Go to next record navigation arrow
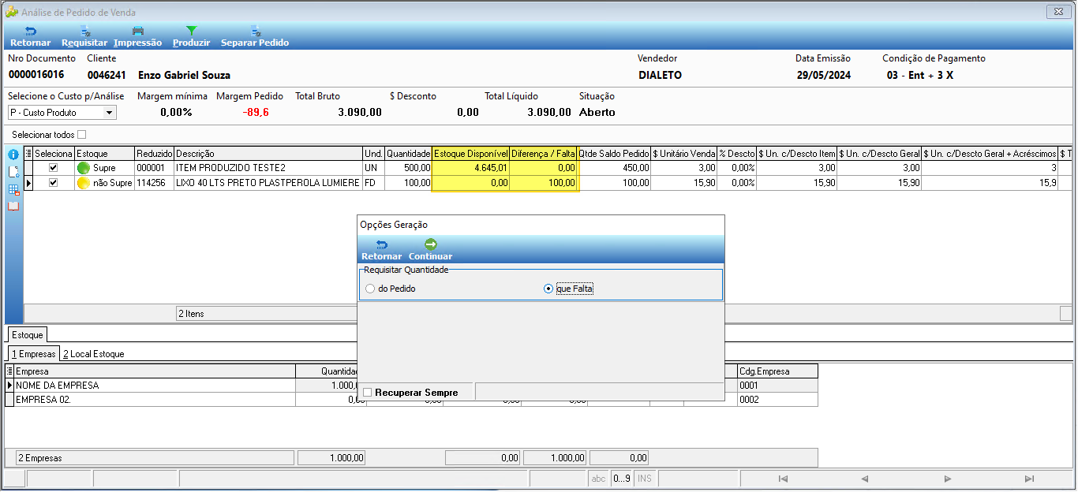 click(x=947, y=479)
